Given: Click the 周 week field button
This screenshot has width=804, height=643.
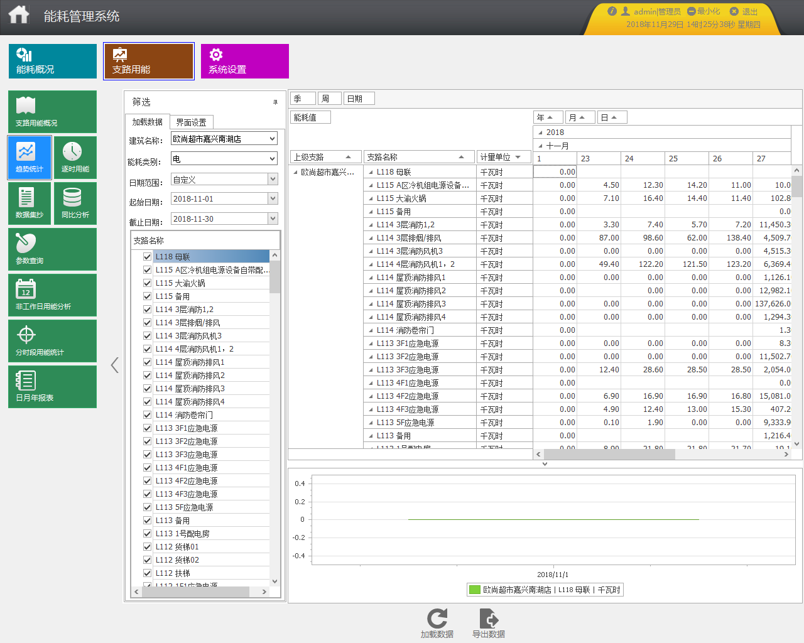Looking at the screenshot, I should coord(329,99).
